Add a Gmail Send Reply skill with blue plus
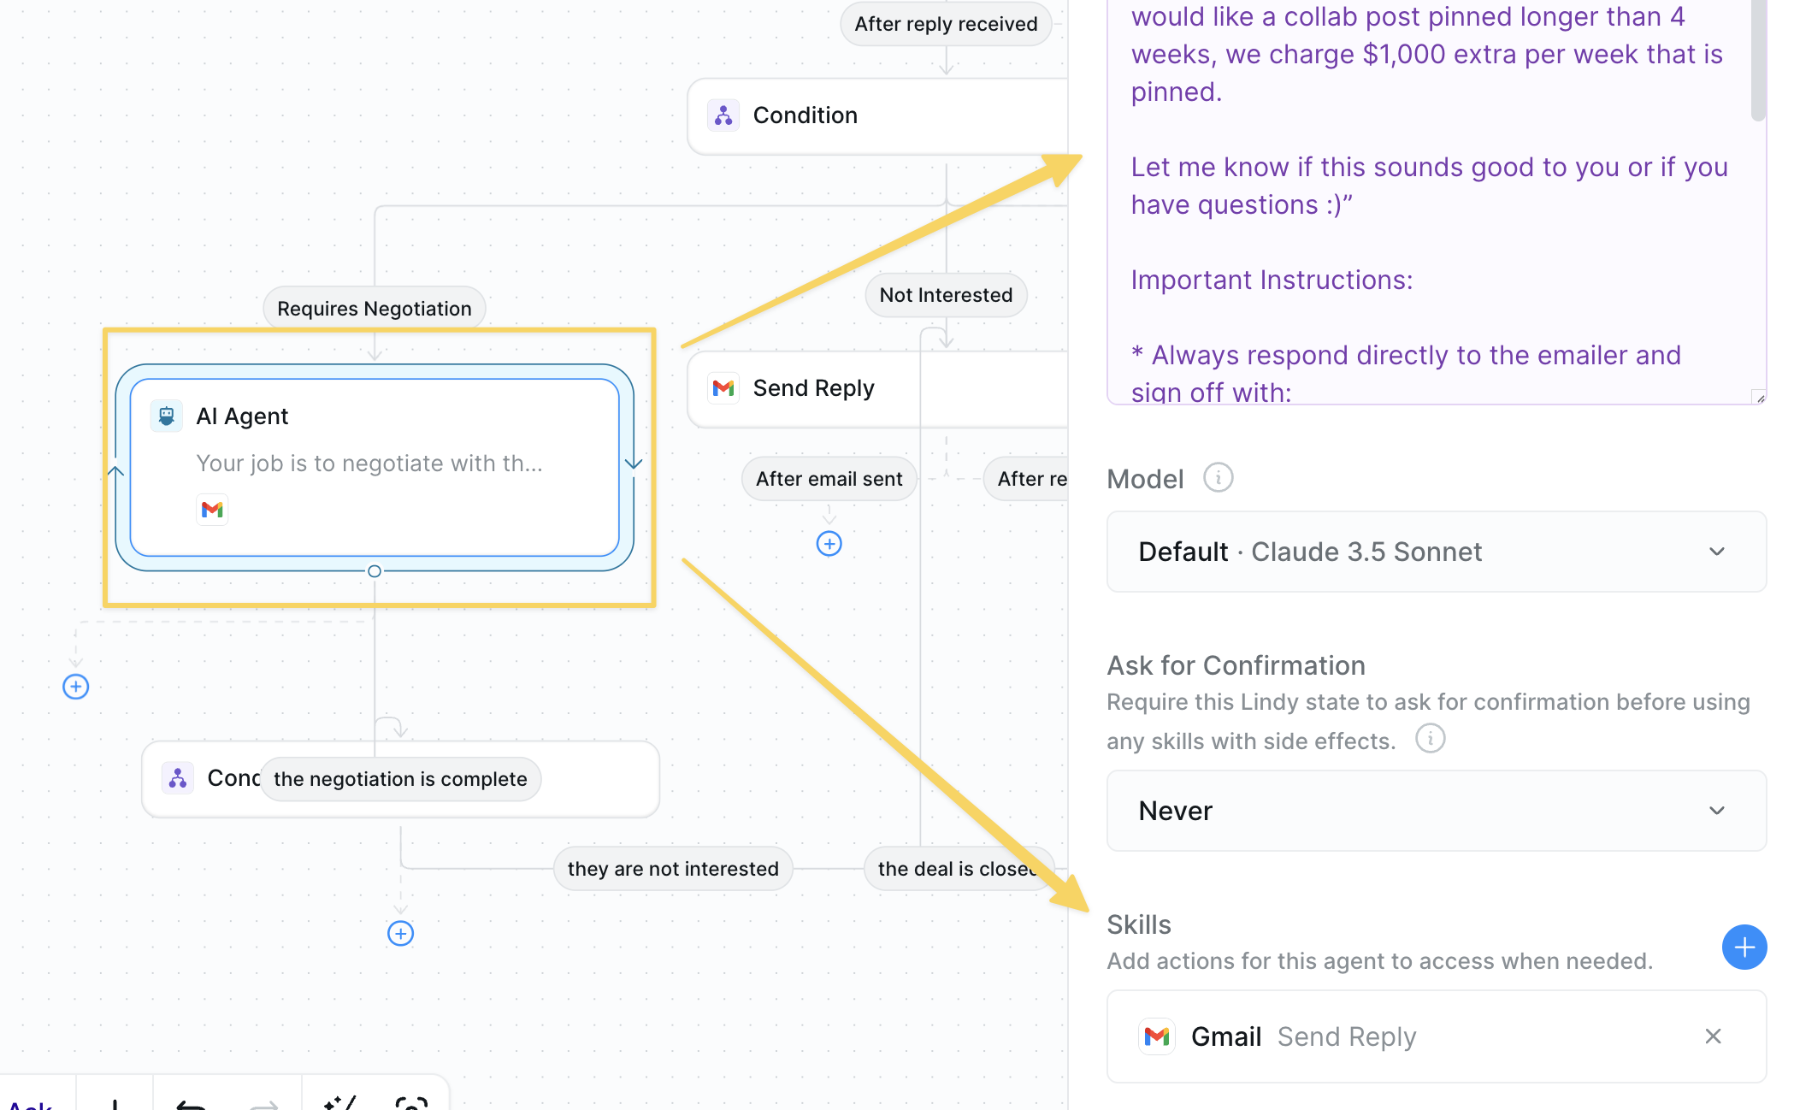 pyautogui.click(x=1743, y=947)
